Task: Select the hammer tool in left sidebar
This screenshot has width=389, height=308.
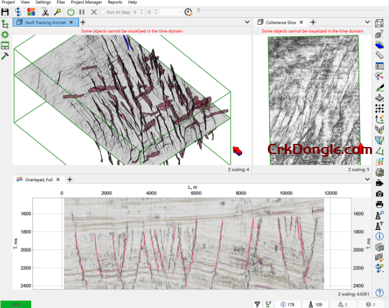Action: (x=5, y=56)
